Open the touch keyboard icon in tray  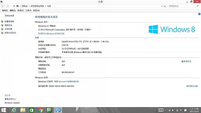click(x=161, y=110)
